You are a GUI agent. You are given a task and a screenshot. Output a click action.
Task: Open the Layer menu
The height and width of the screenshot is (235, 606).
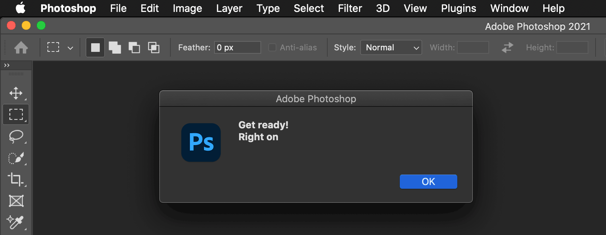tap(229, 8)
